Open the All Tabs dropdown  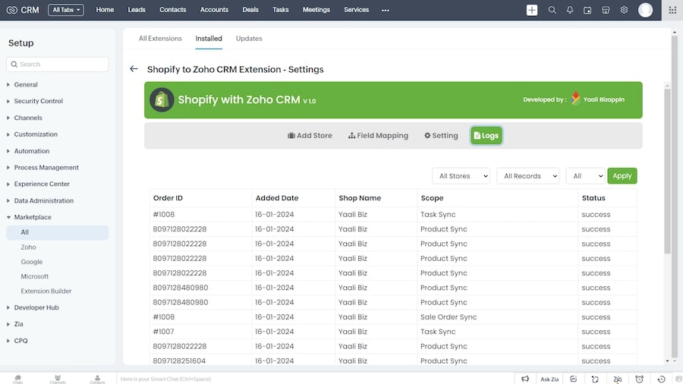coord(66,10)
